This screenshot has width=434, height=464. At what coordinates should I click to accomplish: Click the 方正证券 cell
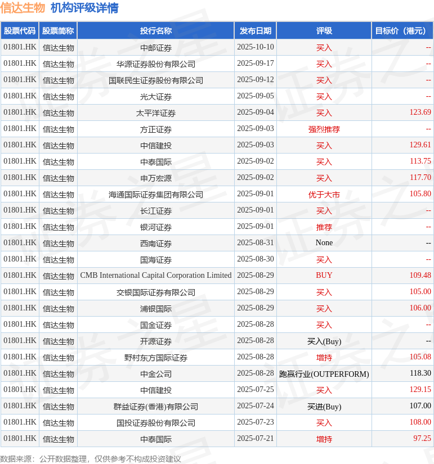(156, 129)
